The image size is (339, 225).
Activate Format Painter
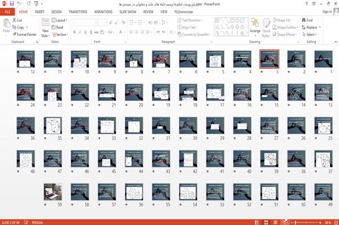point(24,34)
